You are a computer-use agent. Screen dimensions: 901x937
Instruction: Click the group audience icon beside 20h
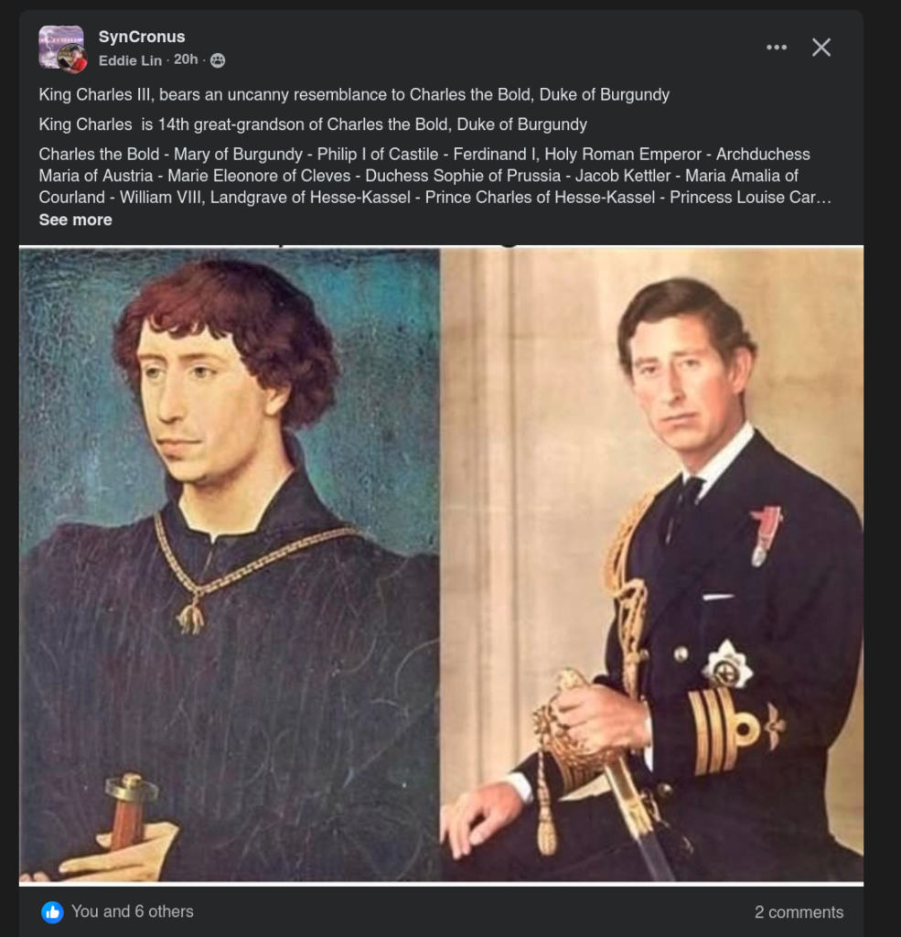pos(218,60)
